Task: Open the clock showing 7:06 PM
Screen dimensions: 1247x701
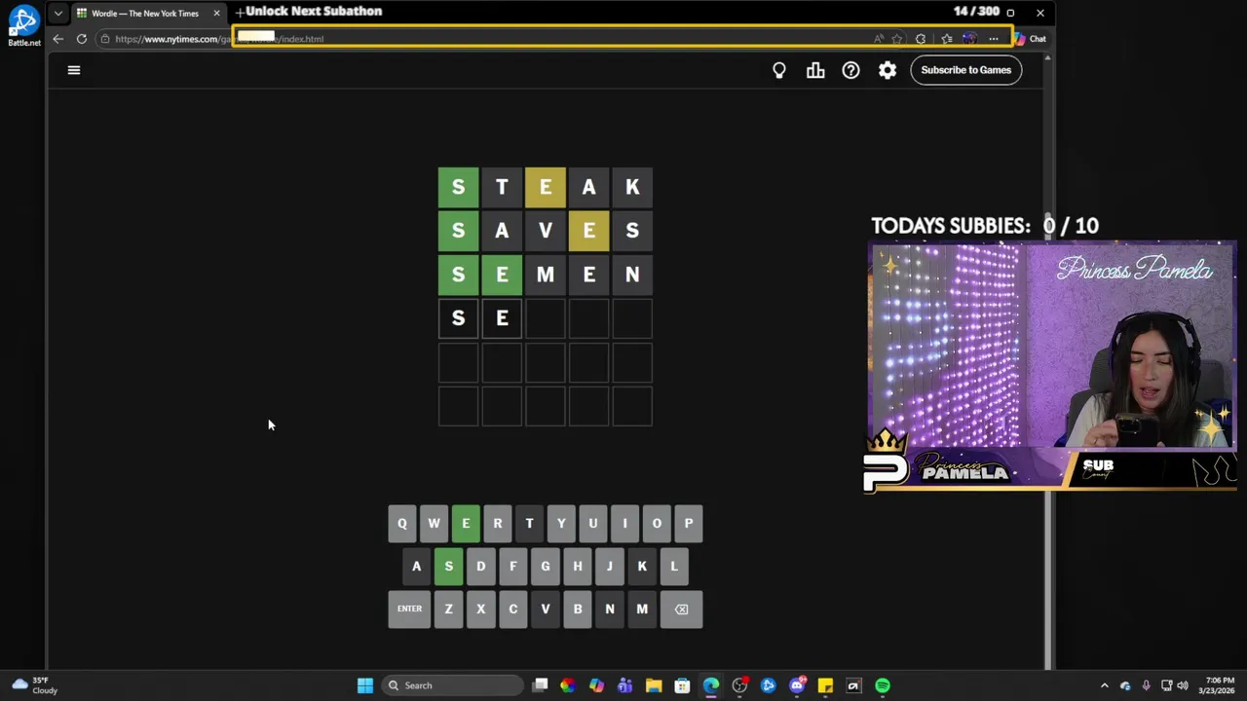Action: coord(1219,685)
